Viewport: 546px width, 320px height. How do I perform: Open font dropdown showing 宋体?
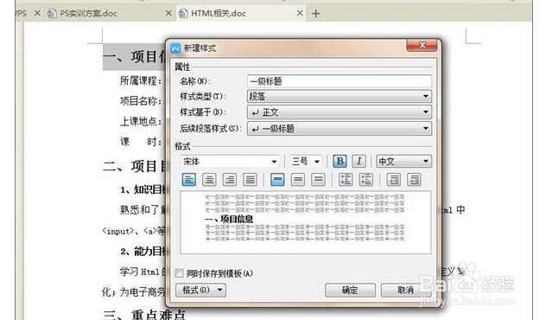point(230,162)
